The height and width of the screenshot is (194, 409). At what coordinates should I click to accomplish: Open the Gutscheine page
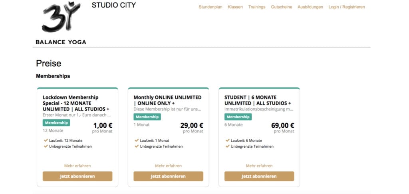pos(282,7)
